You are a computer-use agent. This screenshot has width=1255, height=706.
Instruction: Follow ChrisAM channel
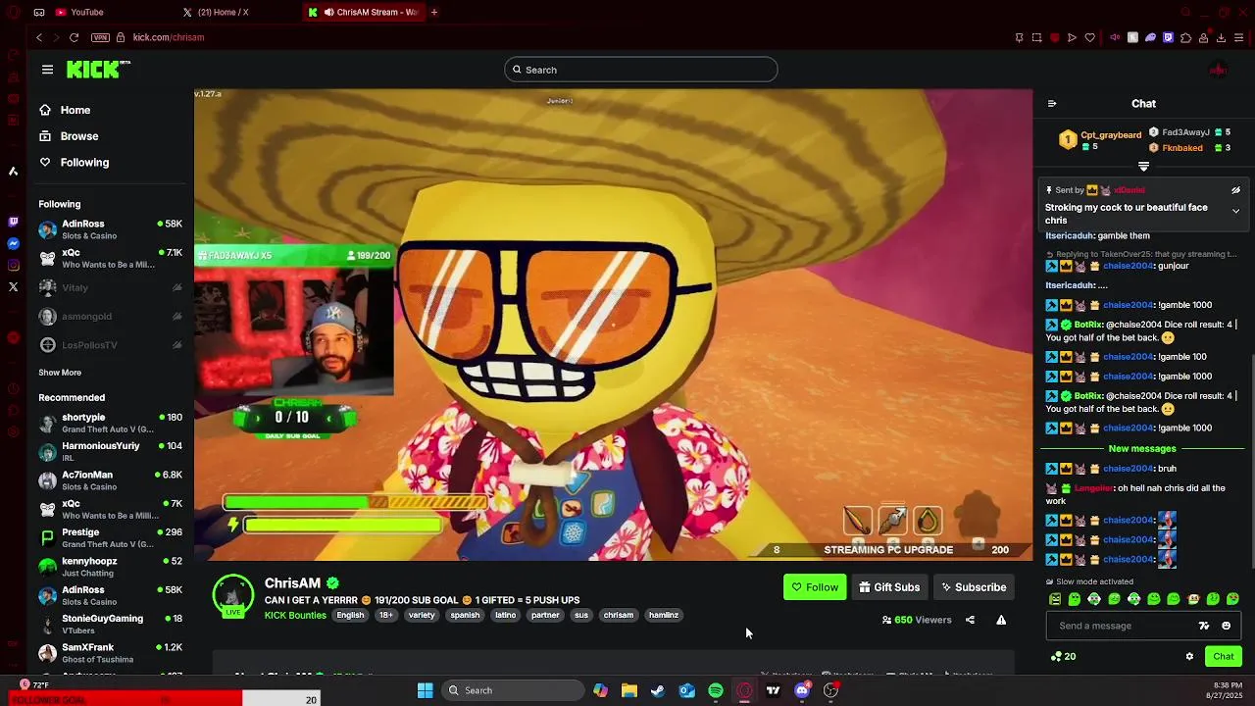coord(815,587)
